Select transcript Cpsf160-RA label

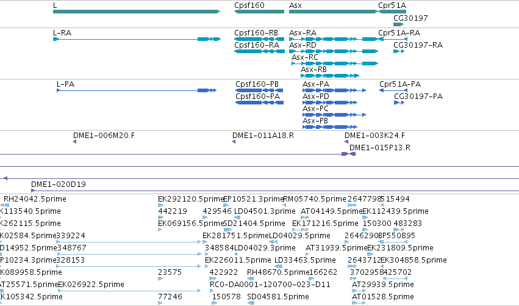coord(257,45)
